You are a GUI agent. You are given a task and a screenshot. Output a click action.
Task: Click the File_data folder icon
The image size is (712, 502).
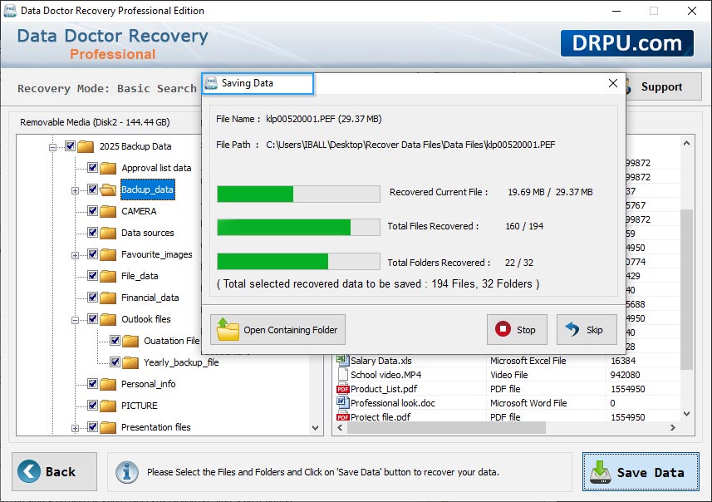[x=108, y=276]
